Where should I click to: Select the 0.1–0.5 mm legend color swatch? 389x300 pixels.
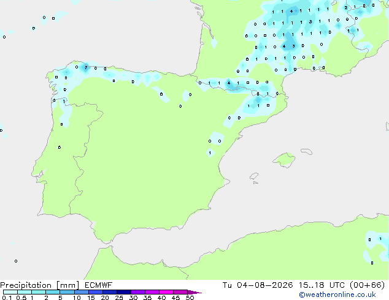(x=10, y=292)
